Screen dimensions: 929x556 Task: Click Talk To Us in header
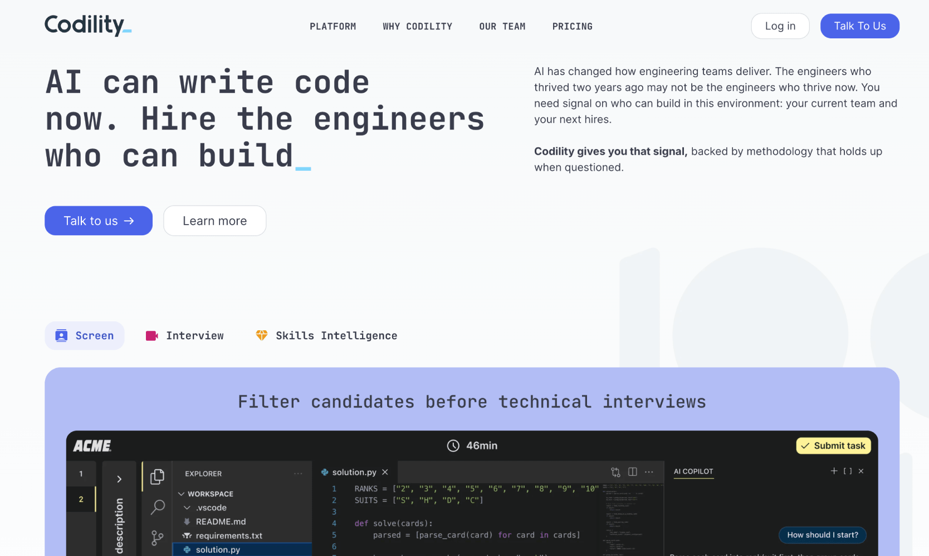[859, 26]
